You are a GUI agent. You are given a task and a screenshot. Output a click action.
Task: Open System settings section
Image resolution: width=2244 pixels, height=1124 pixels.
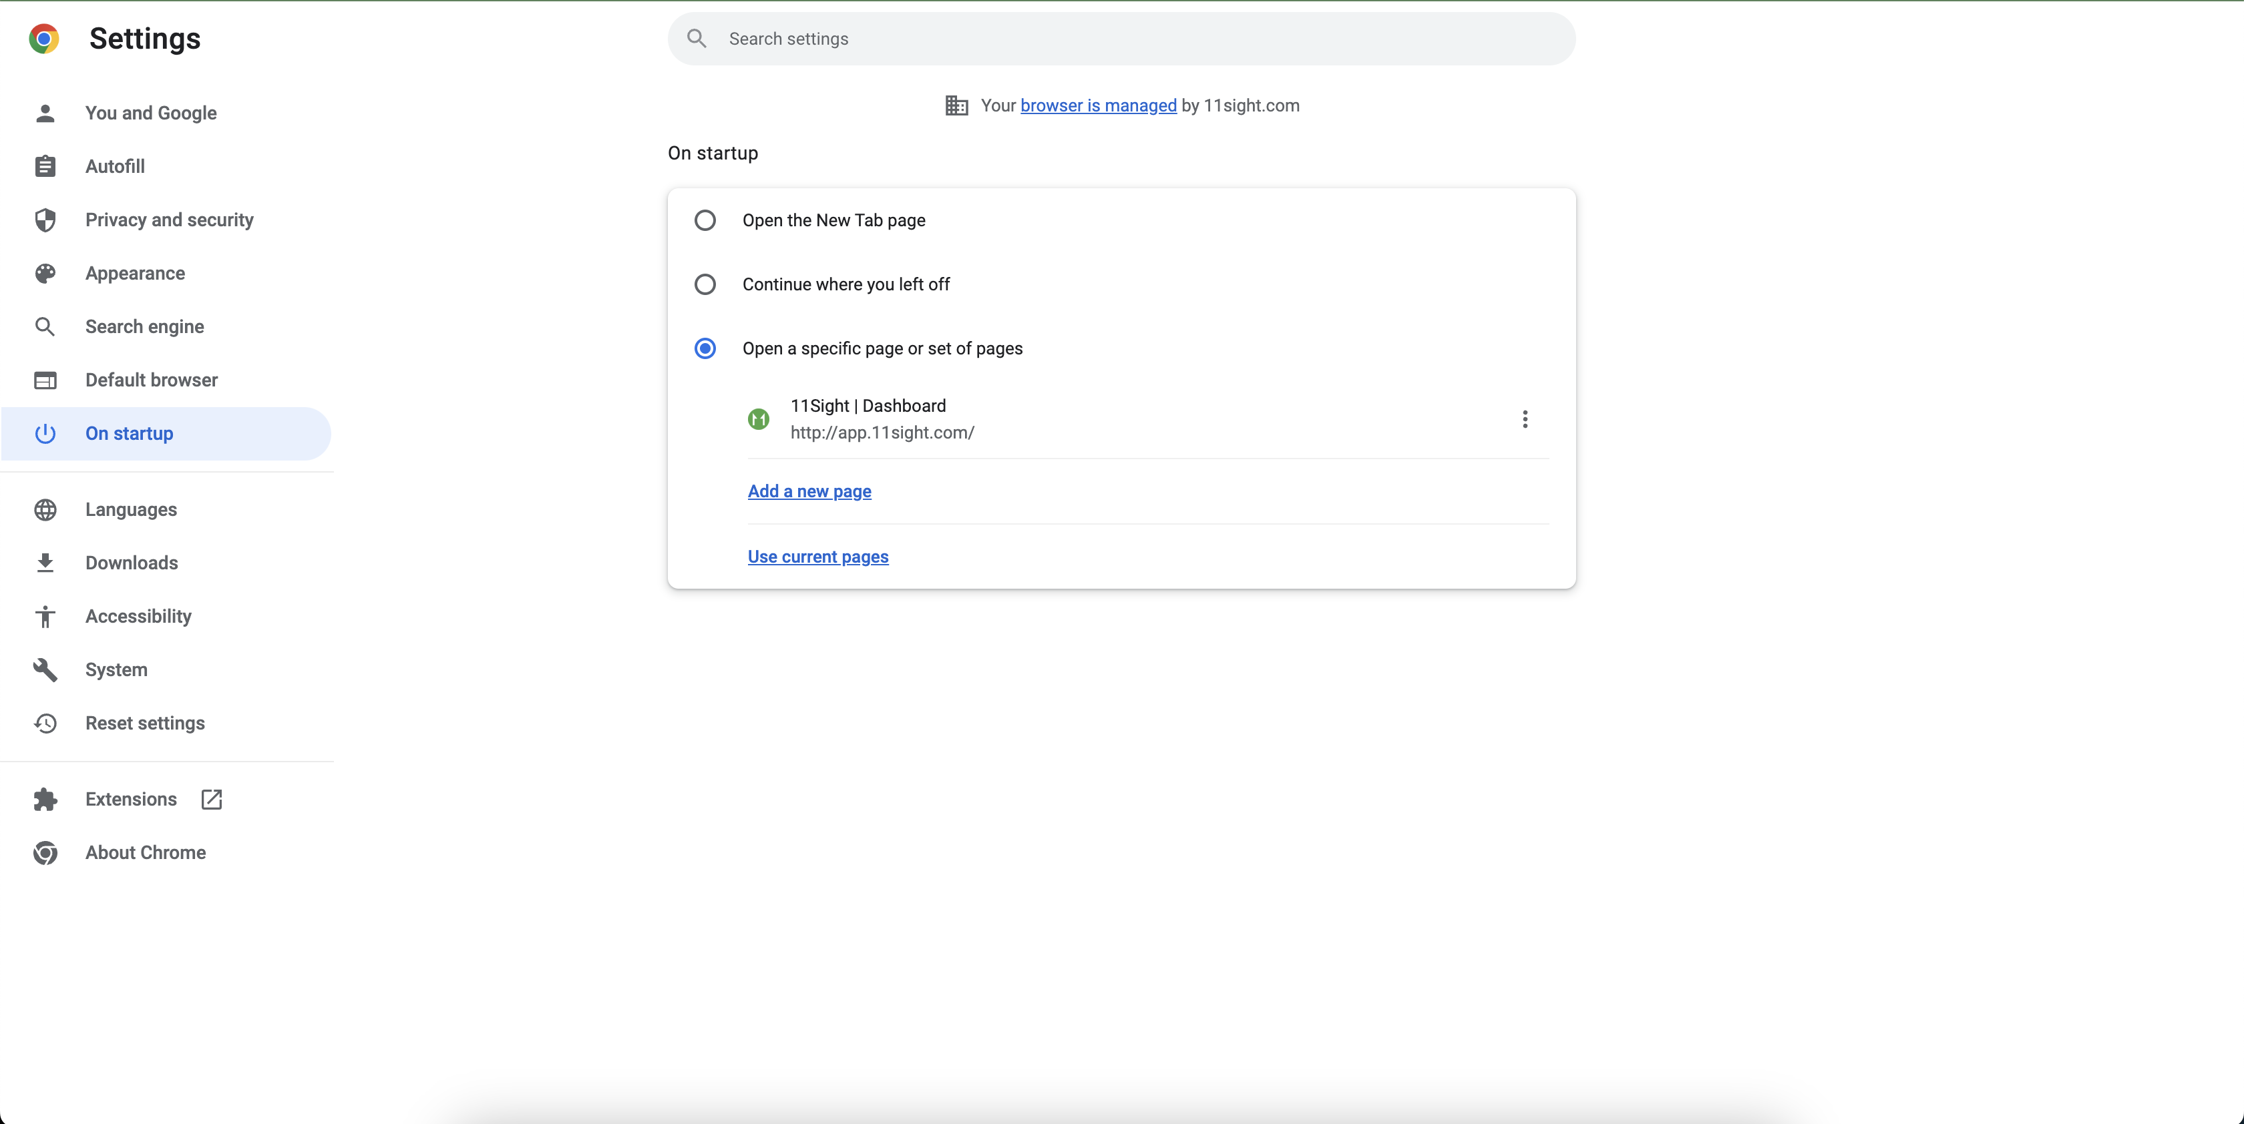[166, 669]
